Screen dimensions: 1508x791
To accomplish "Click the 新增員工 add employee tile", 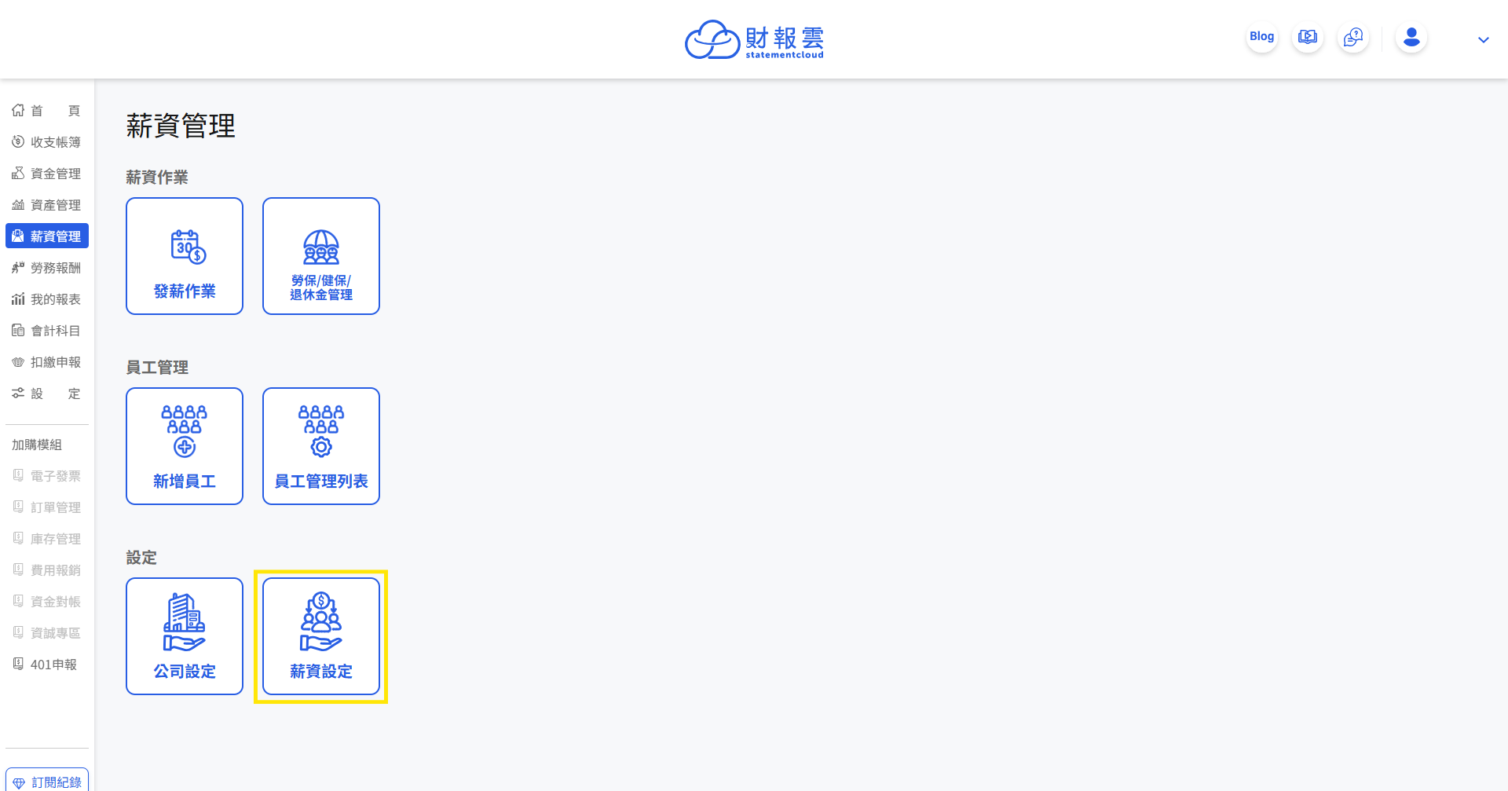I will tap(185, 446).
